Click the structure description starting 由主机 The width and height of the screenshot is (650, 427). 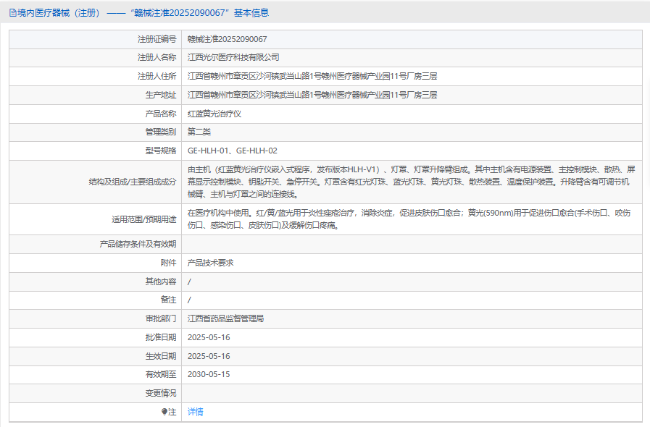(411, 182)
